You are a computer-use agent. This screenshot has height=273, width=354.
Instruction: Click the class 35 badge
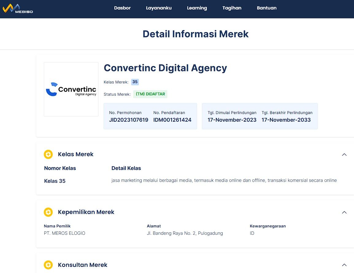tap(135, 82)
